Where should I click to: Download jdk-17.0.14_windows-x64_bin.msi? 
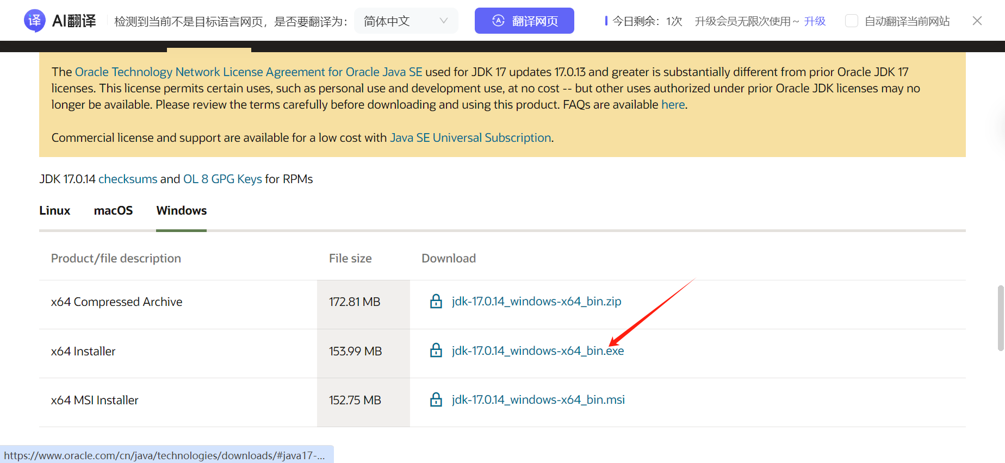[538, 399]
